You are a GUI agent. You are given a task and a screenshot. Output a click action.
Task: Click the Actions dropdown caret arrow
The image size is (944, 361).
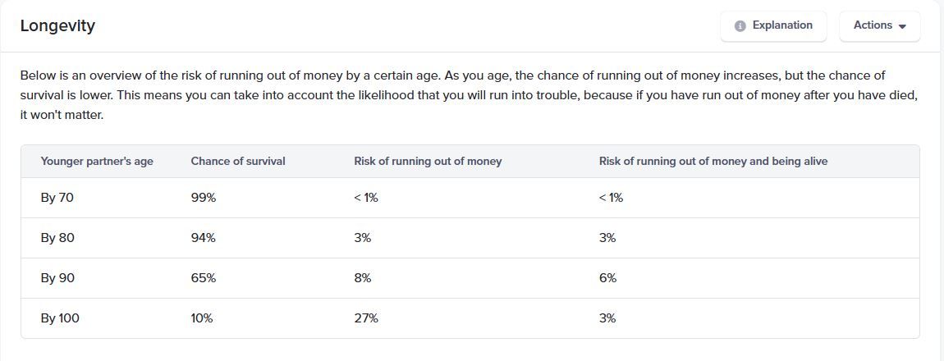pos(902,27)
